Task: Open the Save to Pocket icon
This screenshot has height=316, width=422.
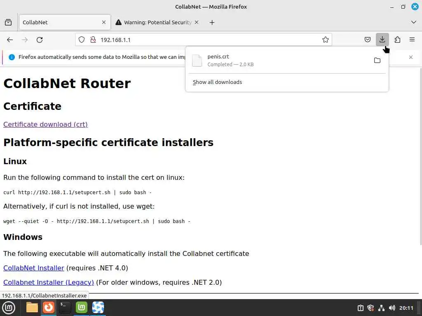Action: [x=367, y=40]
